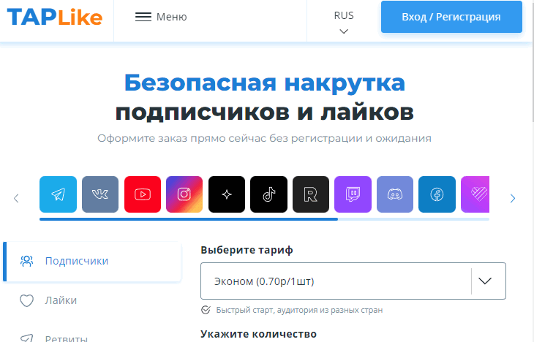Click the Ретвиты paper plane icon
This screenshot has height=342, width=534.
[x=26, y=338]
